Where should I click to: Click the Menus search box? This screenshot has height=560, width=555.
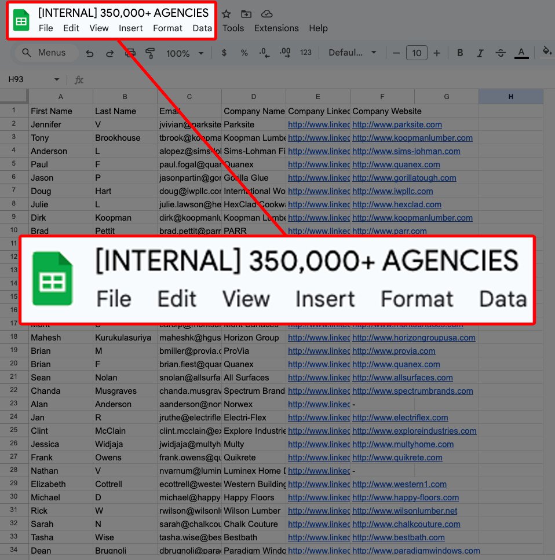click(46, 53)
